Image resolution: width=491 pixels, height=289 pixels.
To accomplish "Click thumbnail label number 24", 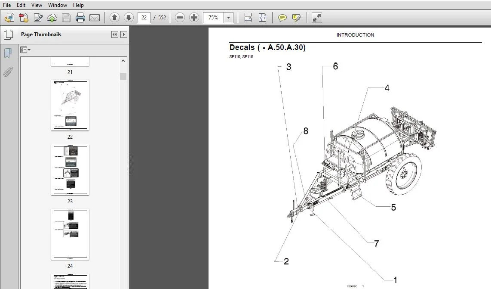I will coord(70,266).
